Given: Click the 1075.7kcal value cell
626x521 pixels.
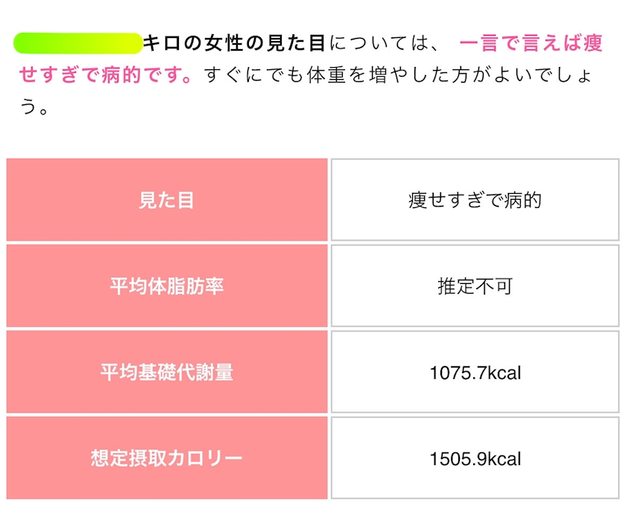Looking at the screenshot, I should (x=475, y=372).
